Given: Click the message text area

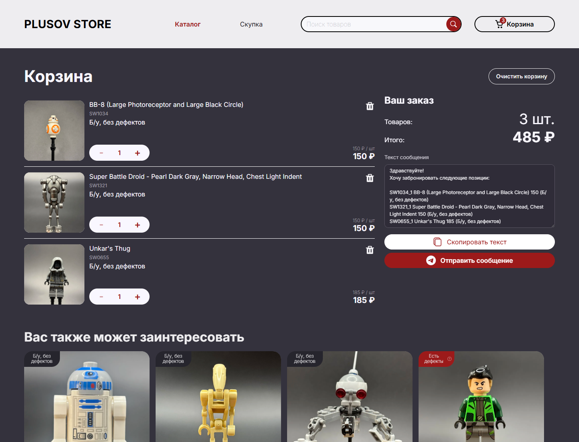Looking at the screenshot, I should point(470,196).
